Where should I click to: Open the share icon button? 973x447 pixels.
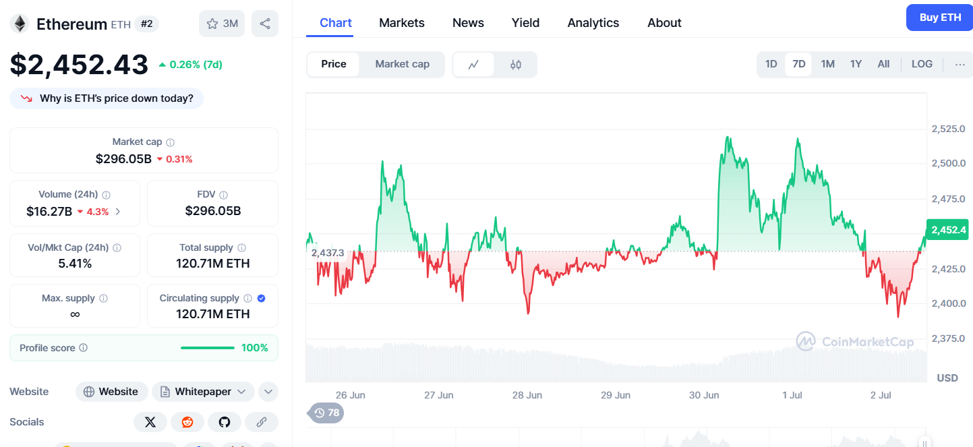265,24
